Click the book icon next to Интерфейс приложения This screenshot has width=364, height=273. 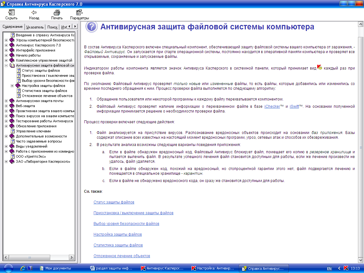(12, 50)
